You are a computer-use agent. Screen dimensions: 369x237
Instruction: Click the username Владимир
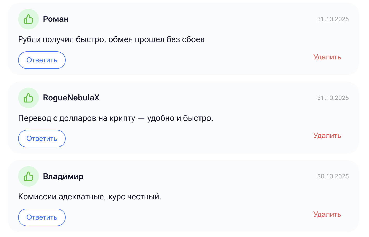pos(63,176)
